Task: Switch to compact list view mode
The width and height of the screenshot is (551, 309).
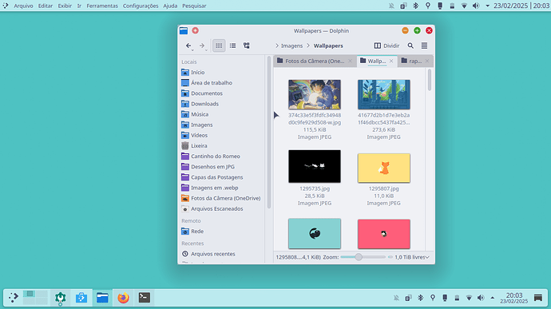Action: tap(232, 46)
